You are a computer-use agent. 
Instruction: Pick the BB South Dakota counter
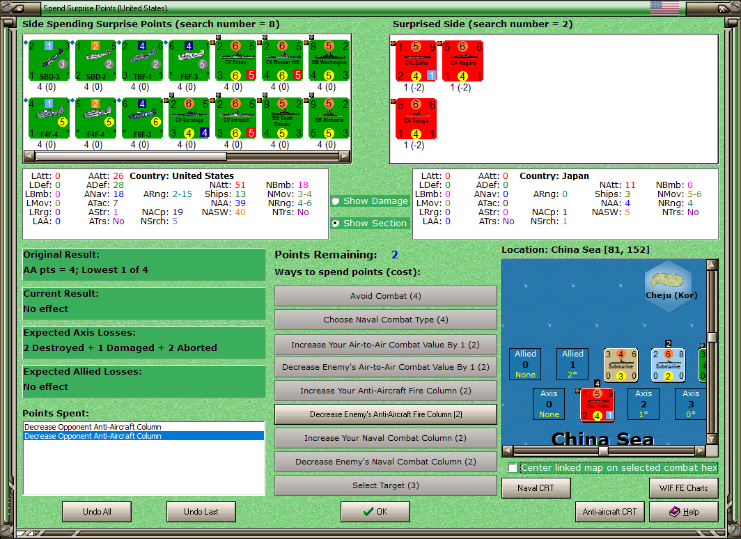click(283, 118)
